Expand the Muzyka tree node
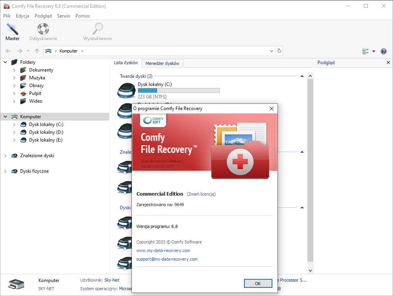The width and height of the screenshot is (393, 296). 14,78
